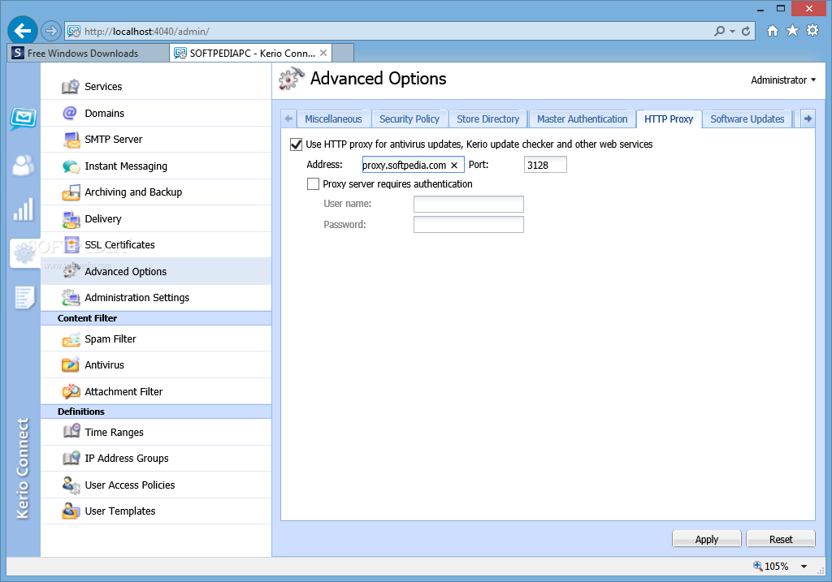Open the Domains settings label
Screen dimensions: 832x582
point(105,114)
